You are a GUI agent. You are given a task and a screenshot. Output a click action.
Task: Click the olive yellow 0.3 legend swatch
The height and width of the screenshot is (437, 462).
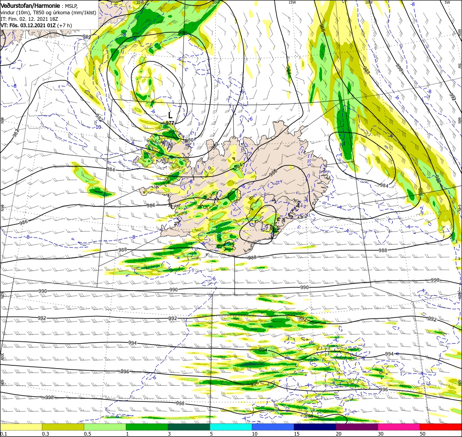[63, 427]
